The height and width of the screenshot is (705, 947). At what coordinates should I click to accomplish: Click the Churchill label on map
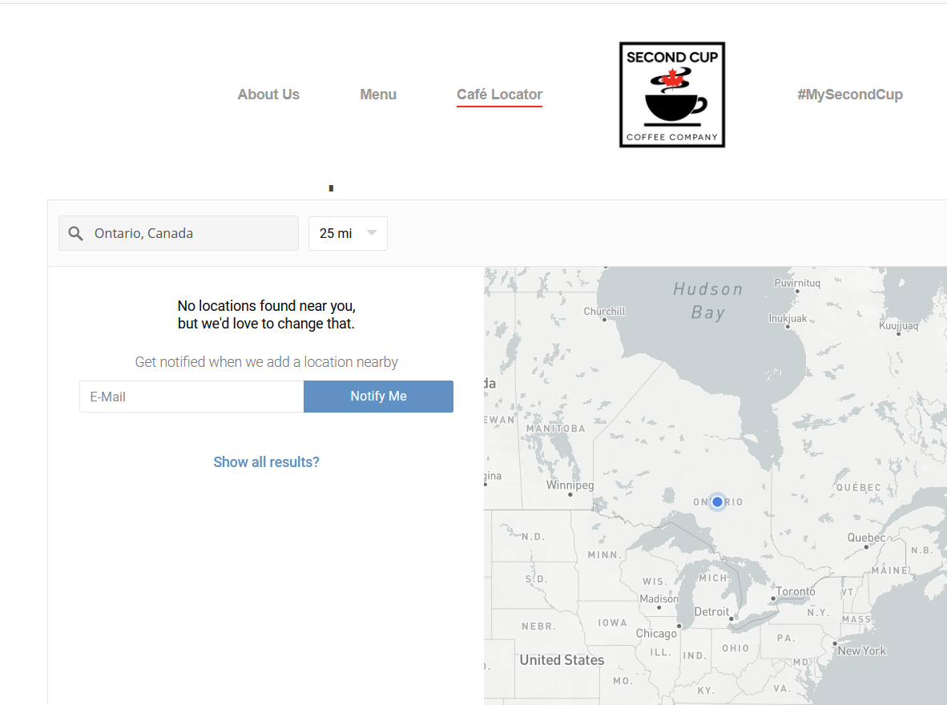[x=605, y=311]
